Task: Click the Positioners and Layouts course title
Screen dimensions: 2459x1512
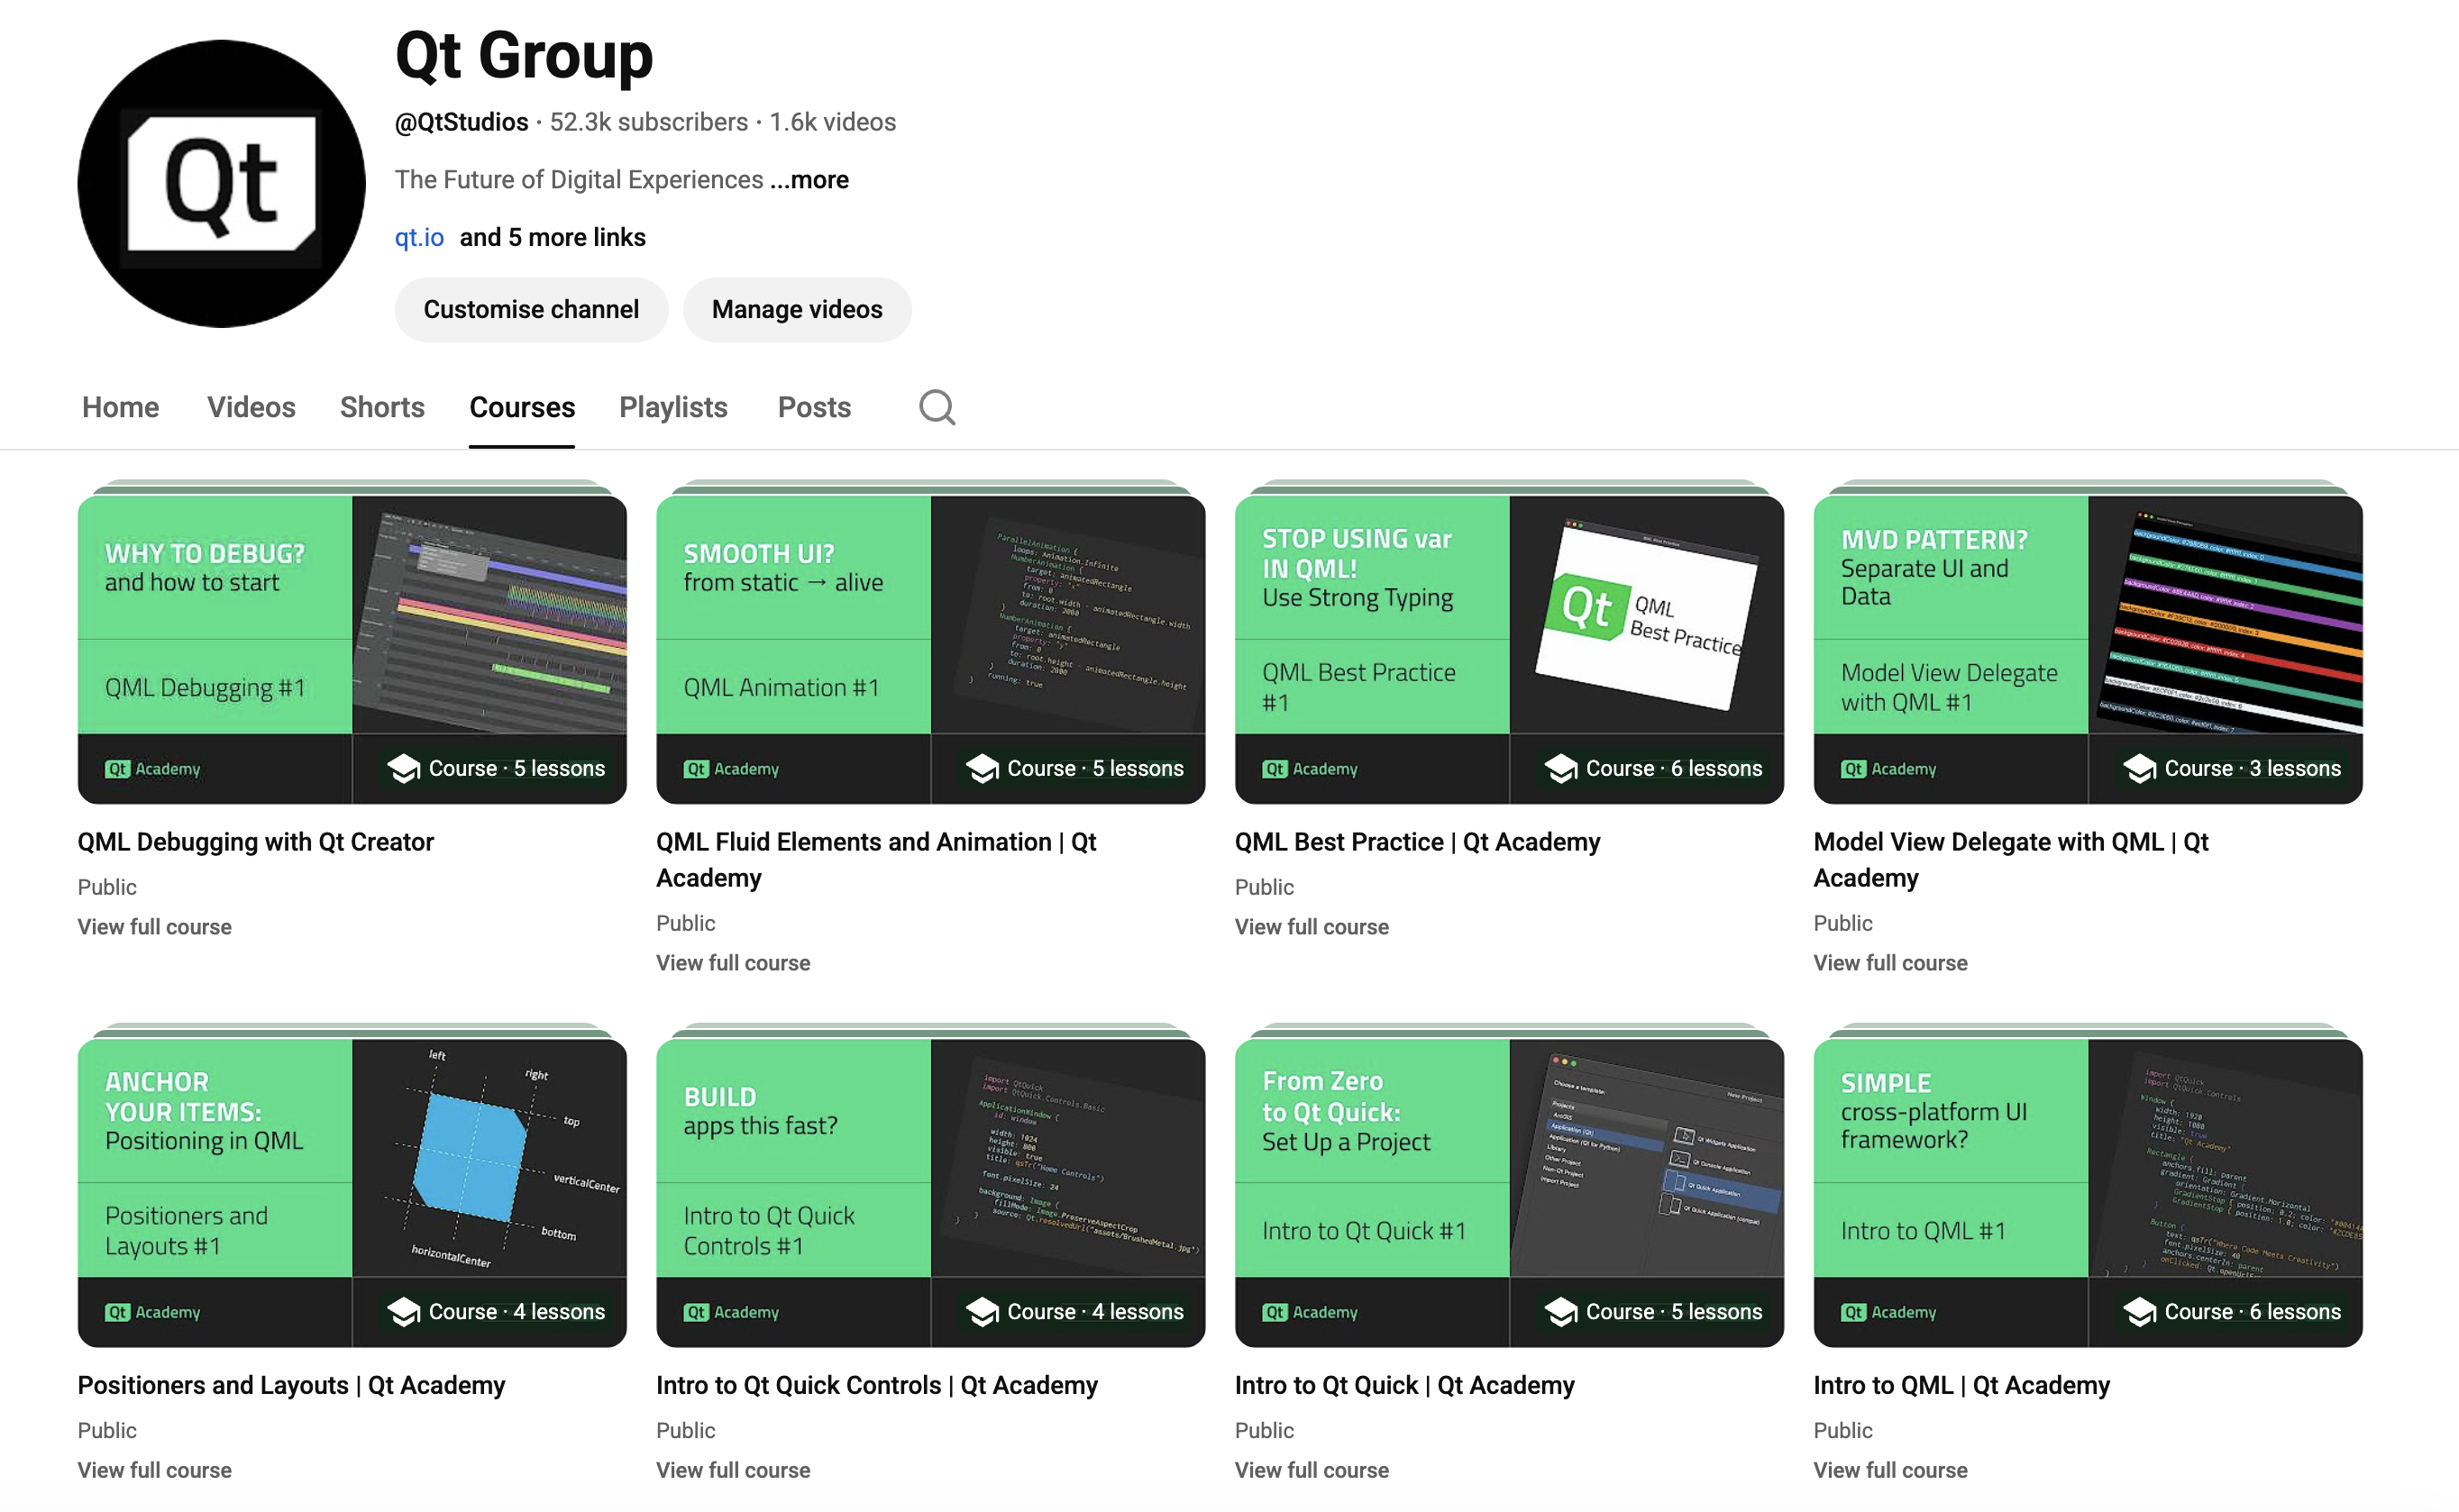Action: (x=291, y=1385)
